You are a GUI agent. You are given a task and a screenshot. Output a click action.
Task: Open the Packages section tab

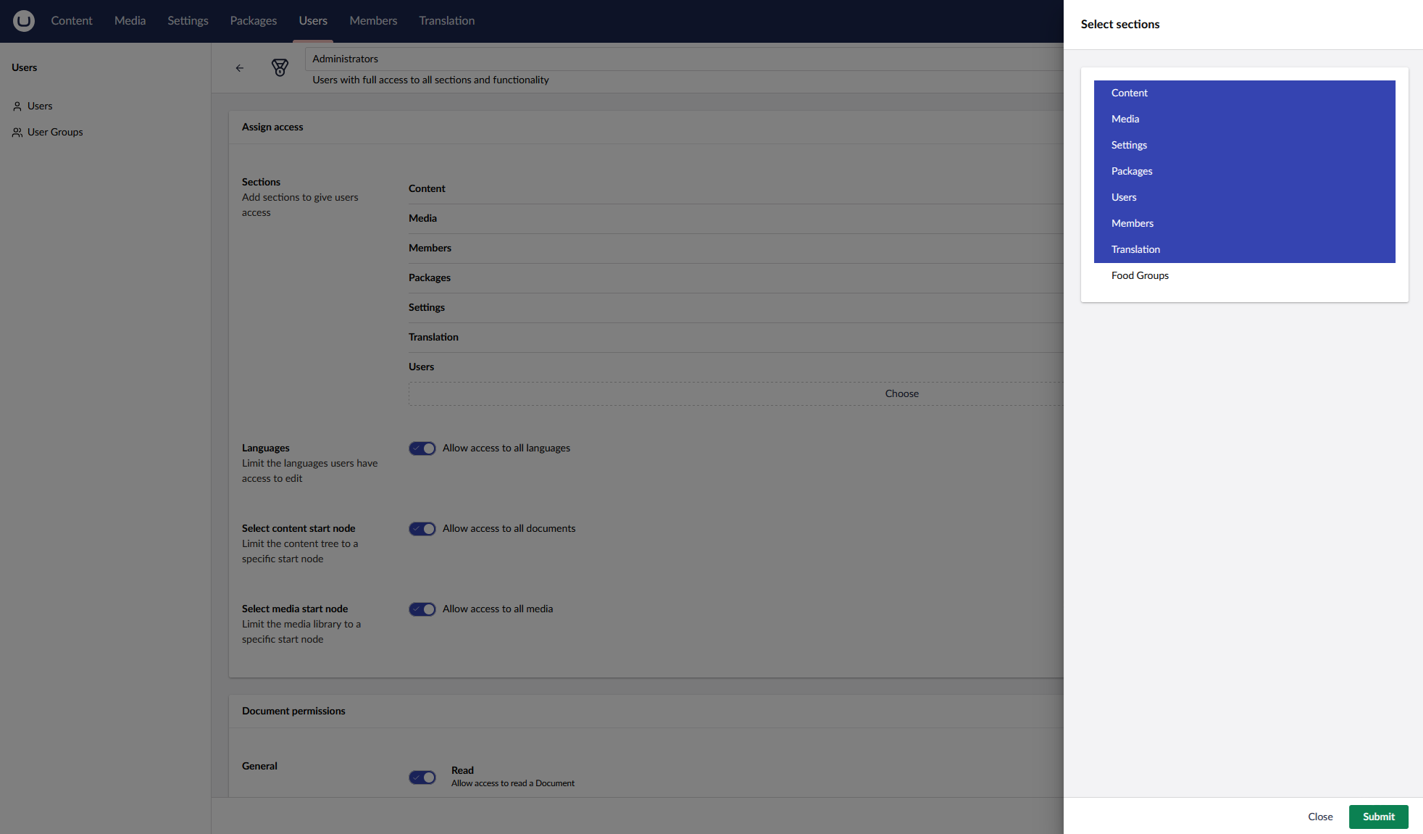click(x=254, y=21)
